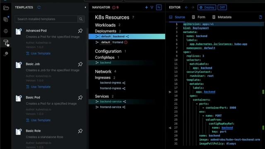Switch to the Form tab
The width and height of the screenshot is (265, 149).
pos(199,17)
